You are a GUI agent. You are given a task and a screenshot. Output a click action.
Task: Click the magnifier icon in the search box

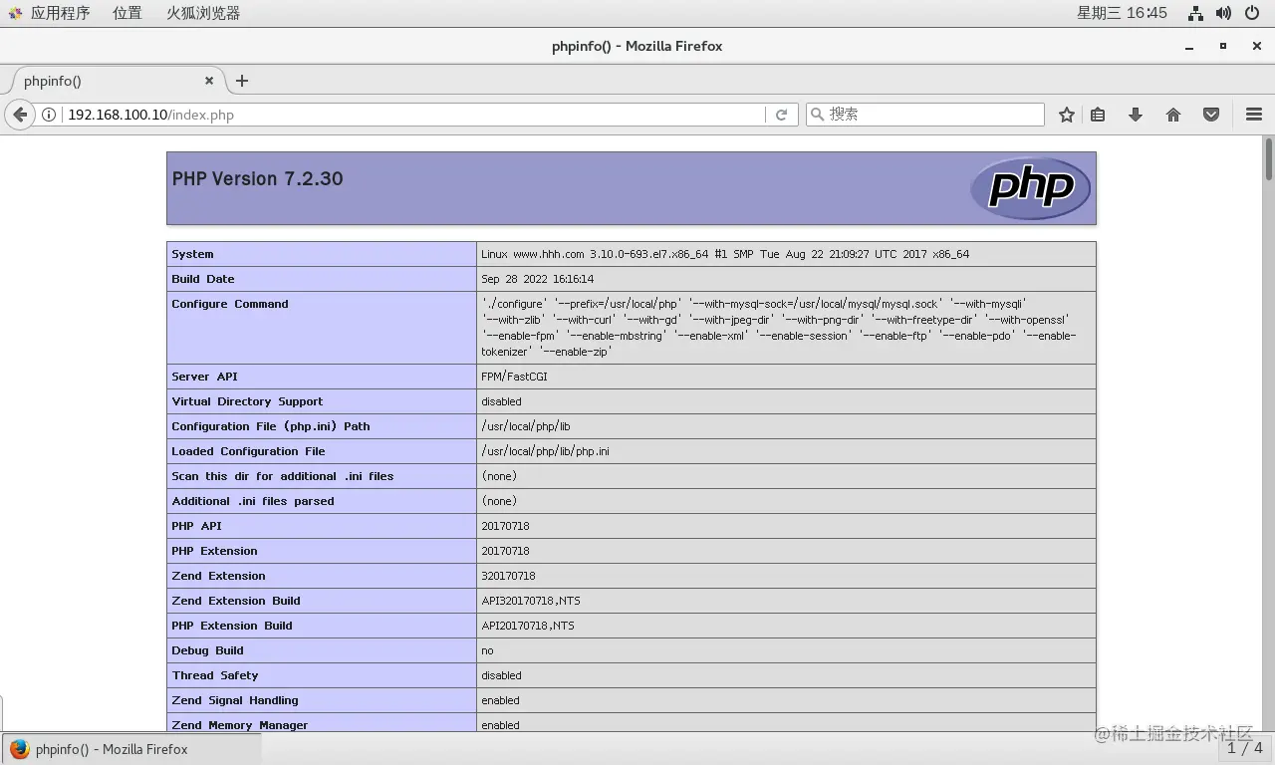point(818,115)
